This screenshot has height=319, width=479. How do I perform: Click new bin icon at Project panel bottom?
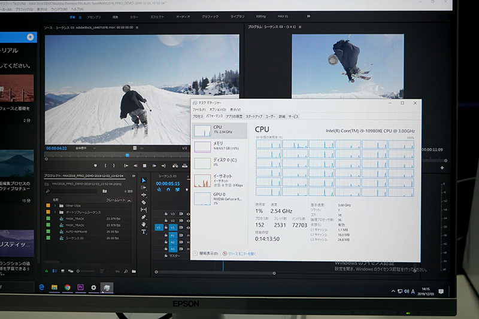[134, 271]
